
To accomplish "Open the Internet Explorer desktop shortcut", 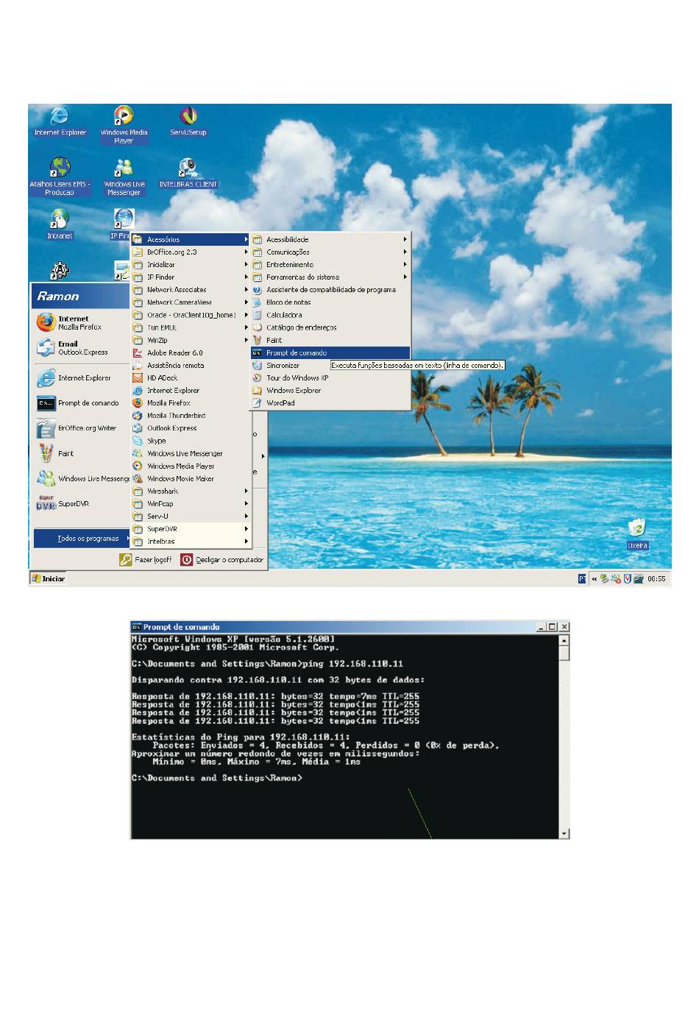I will 60,121.
